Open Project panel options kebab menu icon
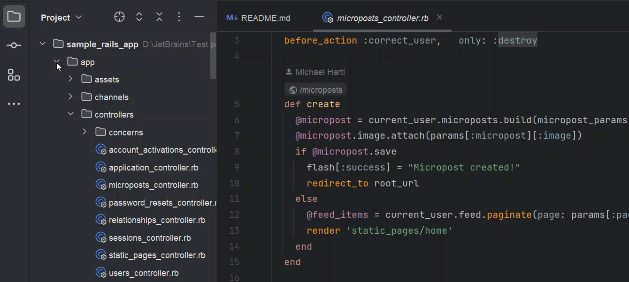The image size is (629, 282). 179,16
